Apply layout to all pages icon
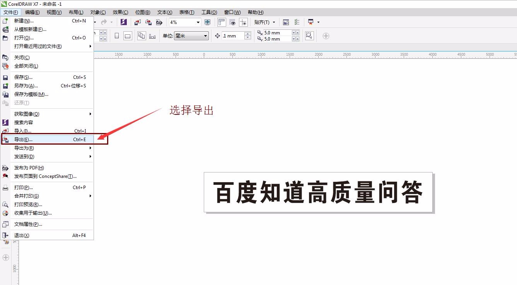This screenshot has height=285, width=517. tap(142, 36)
